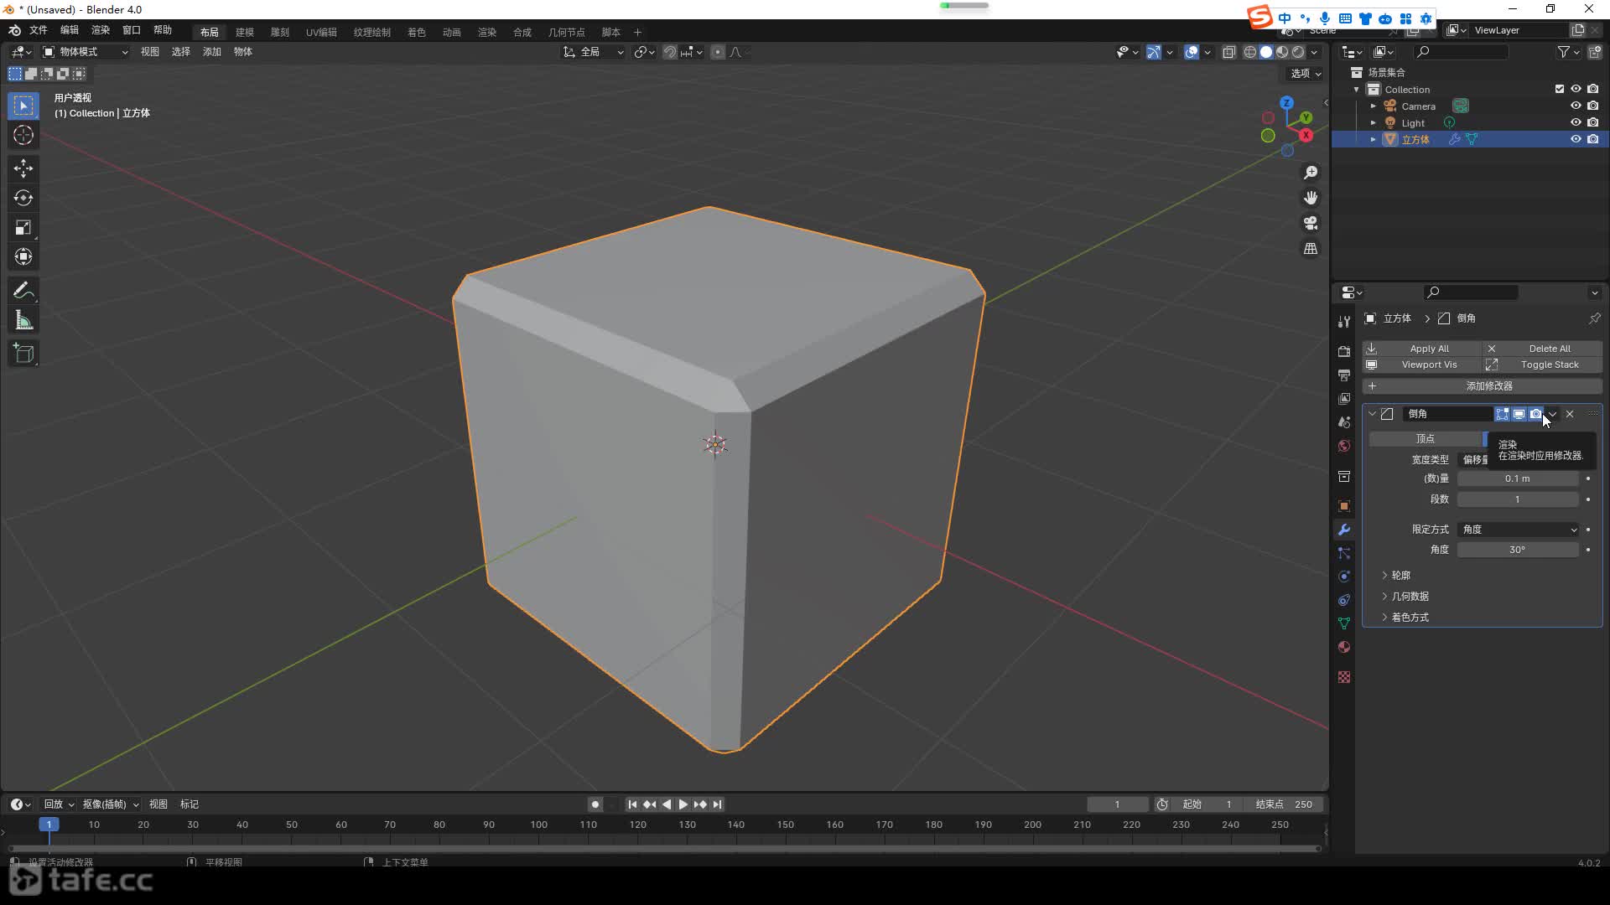Viewport: 1610px width, 905px height.
Task: Click the pan view hand icon
Action: click(1311, 198)
